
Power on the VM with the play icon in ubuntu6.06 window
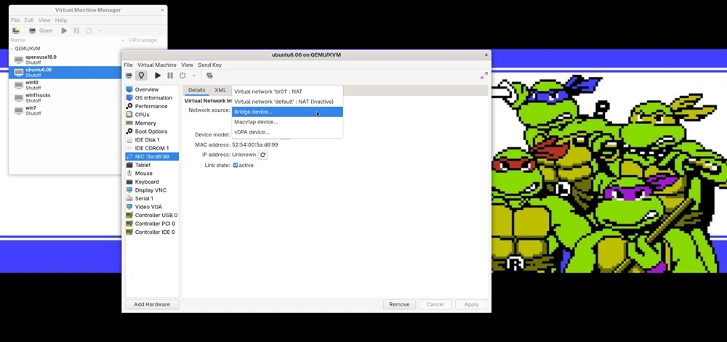click(x=158, y=76)
